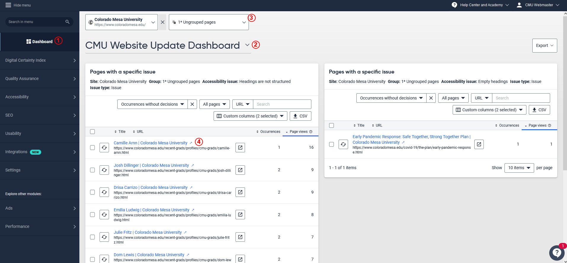Expand Digital Certainty Index menu
Screen dimensions: 567x263
tap(40, 60)
